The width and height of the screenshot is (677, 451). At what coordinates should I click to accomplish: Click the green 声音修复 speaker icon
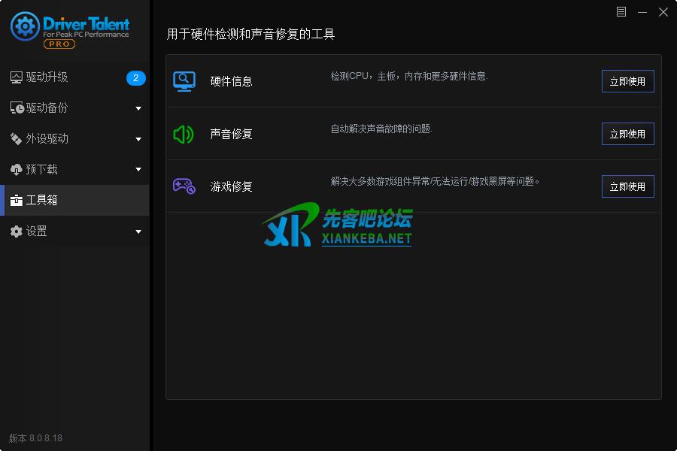coord(184,134)
